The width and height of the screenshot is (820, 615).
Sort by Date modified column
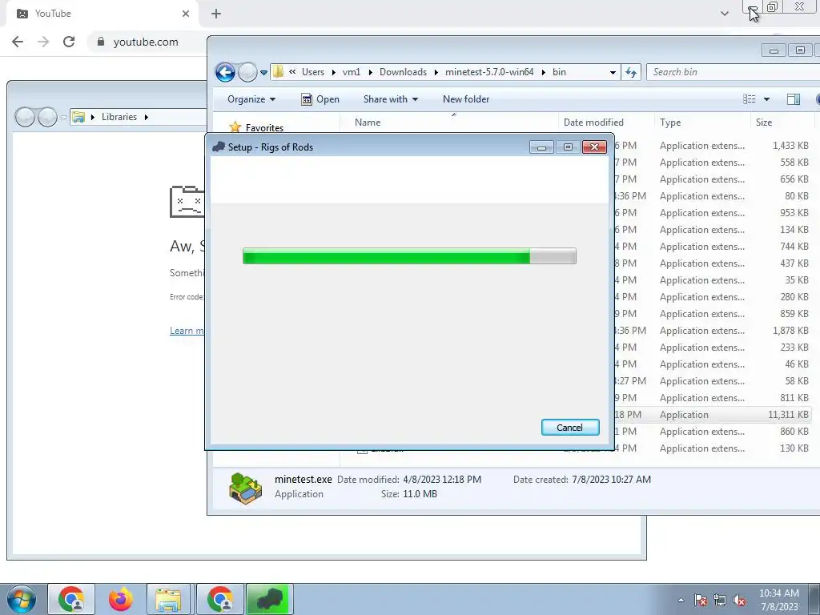(593, 123)
